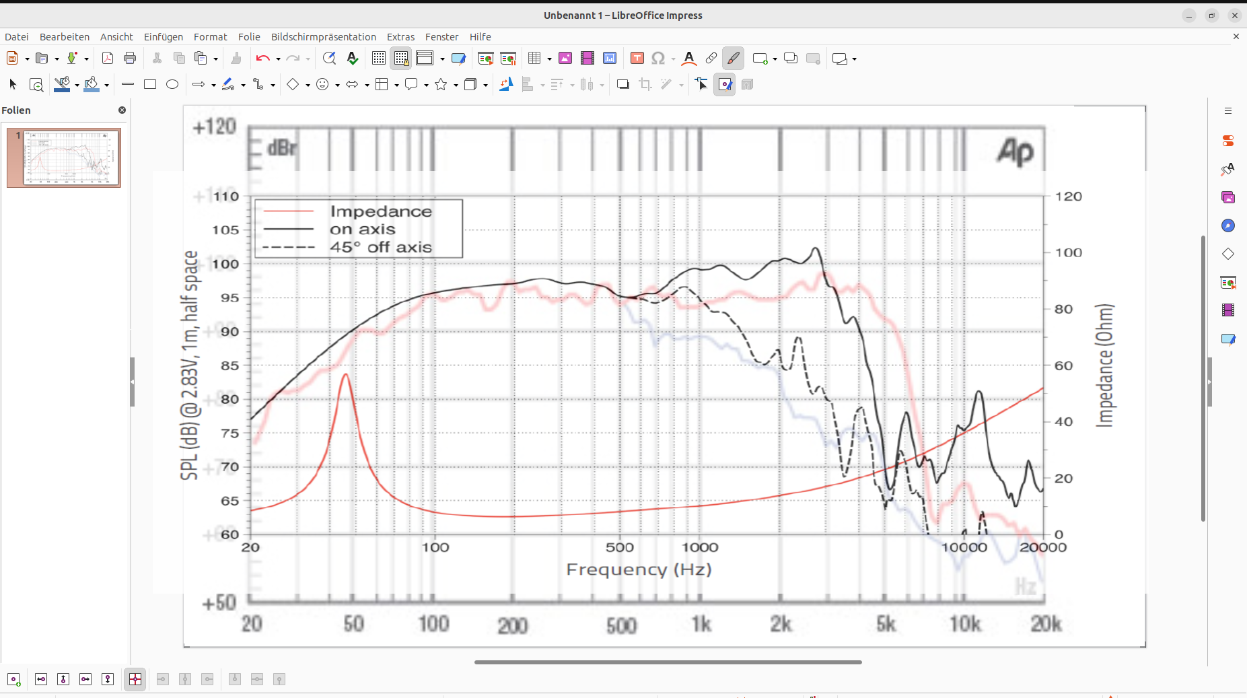This screenshot has width=1247, height=698.
Task: Expand the Symbol Shapes dropdown arrow
Action: coord(337,85)
